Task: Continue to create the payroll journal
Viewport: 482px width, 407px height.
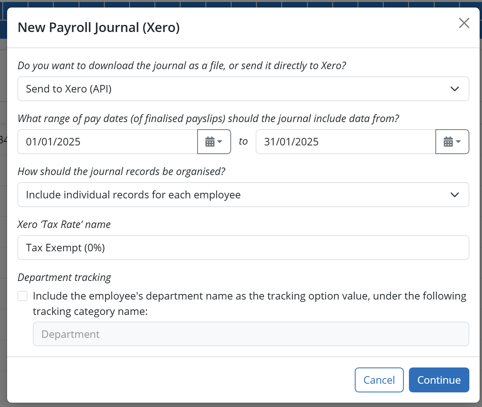Action: click(439, 380)
